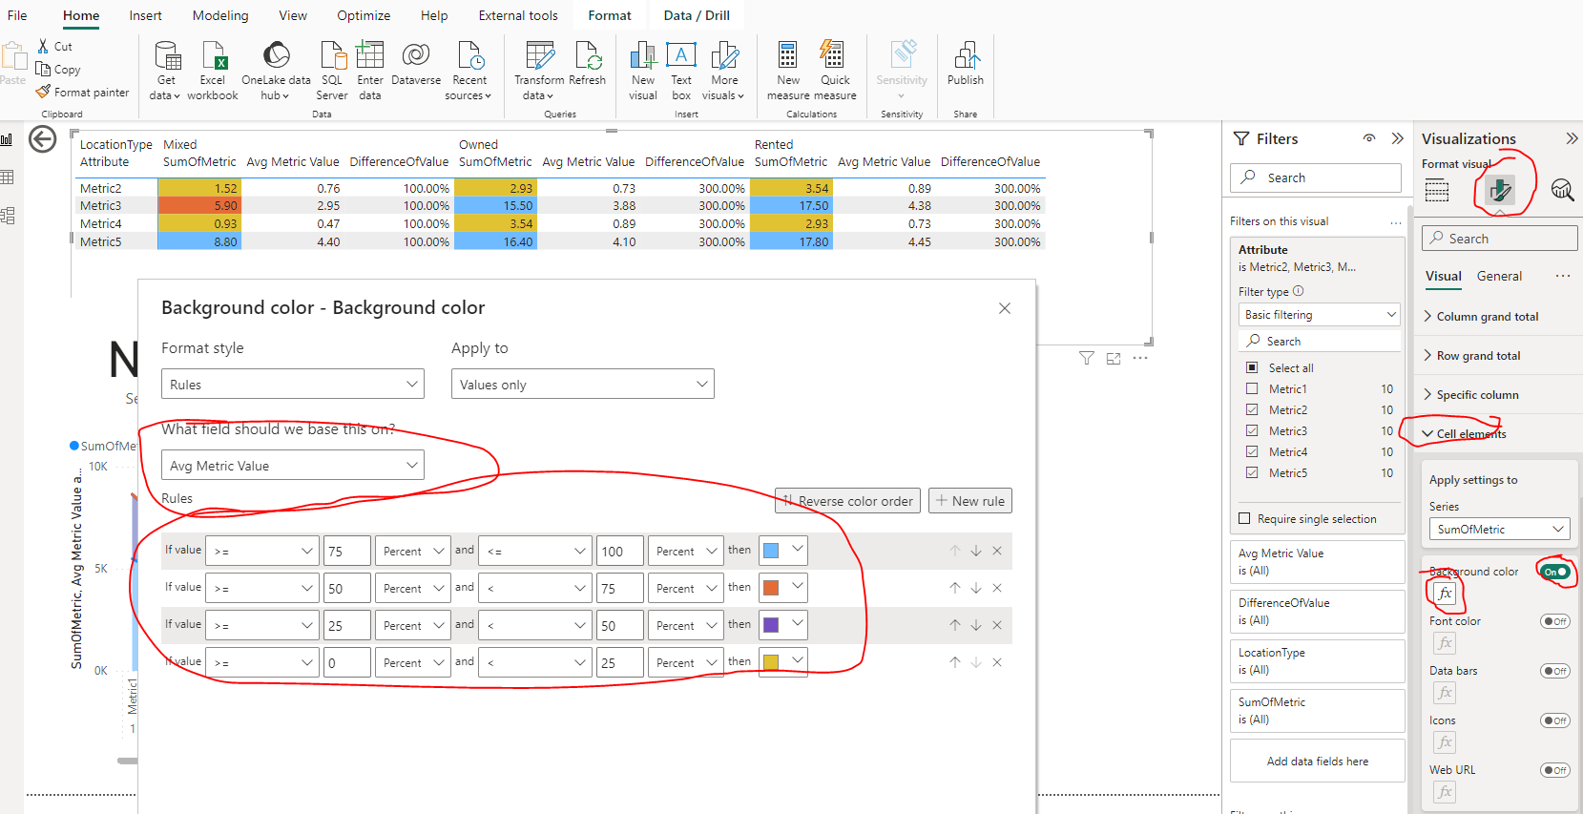This screenshot has width=1583, height=814.
Task: Create a Quick measure
Action: 835,71
